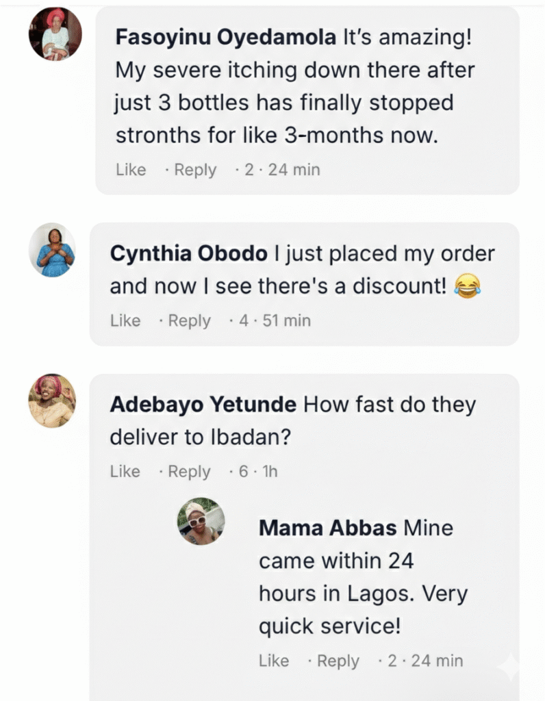This screenshot has width=545, height=701.
Task: Click the Cynthia Obodo name link
Action: [188, 254]
